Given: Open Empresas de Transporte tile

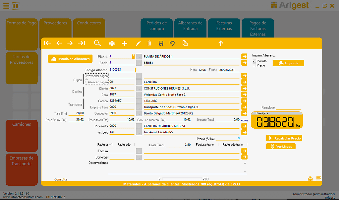Looking at the screenshot, I should click(22, 169).
